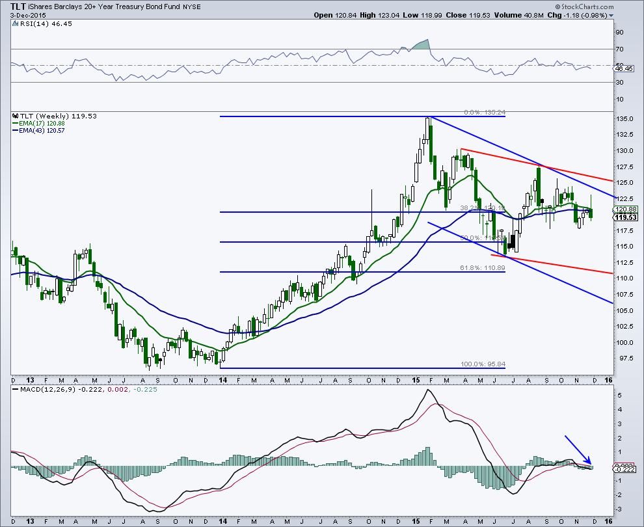Click the 61.8%: 110.89 Fibonacci label

coord(483,268)
